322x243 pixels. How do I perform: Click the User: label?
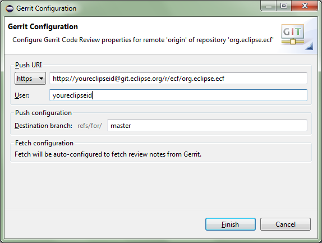pos(22,95)
